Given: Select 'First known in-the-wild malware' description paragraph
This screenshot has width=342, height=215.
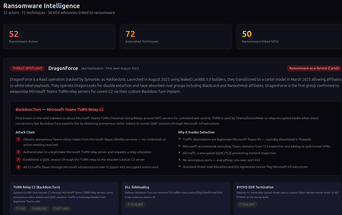Looking at the screenshot, I should point(167,121).
